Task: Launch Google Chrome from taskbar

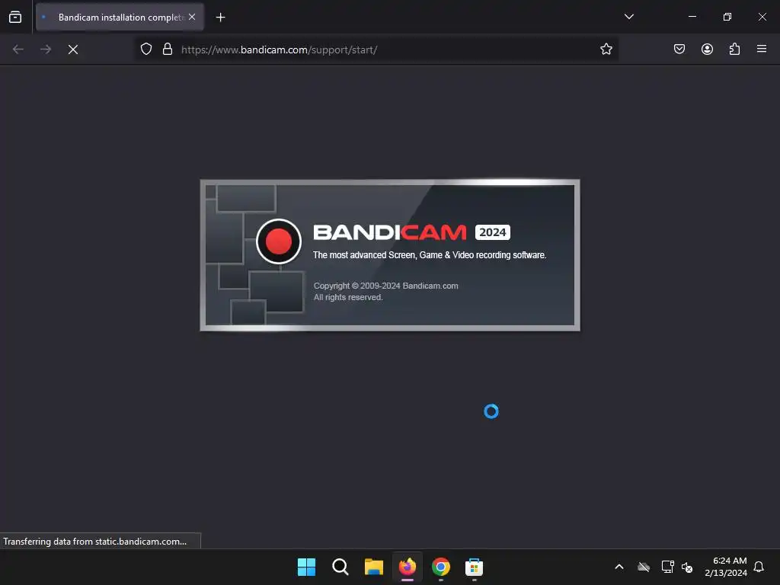Action: click(441, 567)
